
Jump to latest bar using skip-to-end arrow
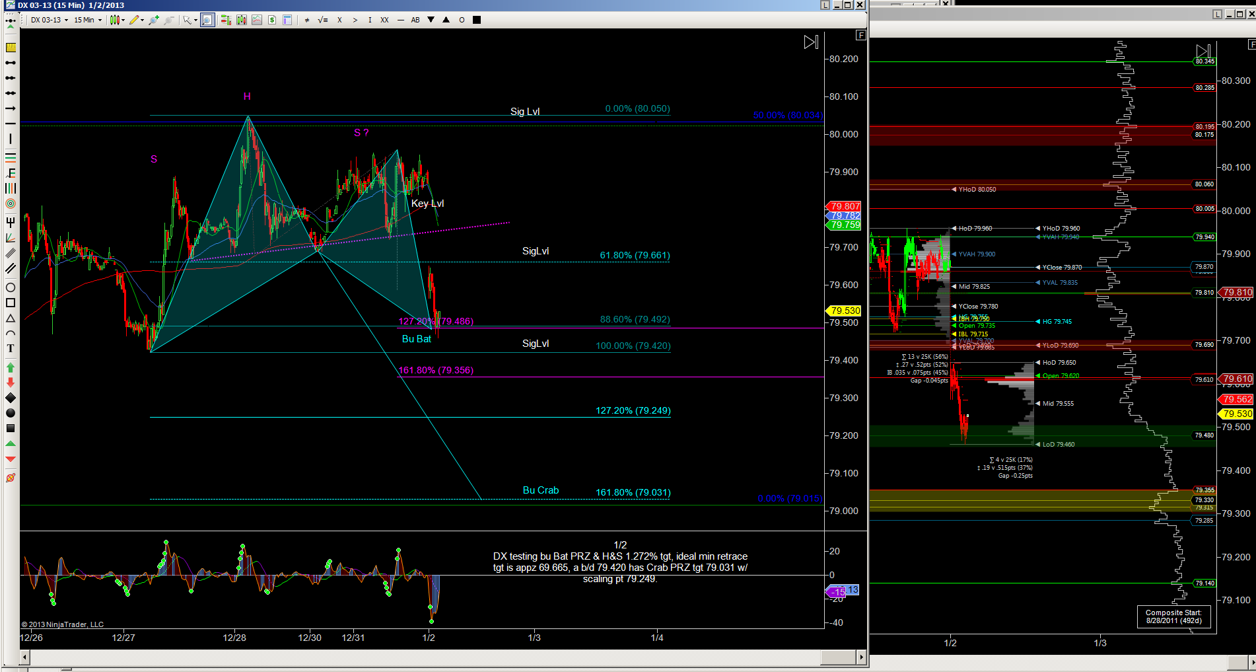811,42
